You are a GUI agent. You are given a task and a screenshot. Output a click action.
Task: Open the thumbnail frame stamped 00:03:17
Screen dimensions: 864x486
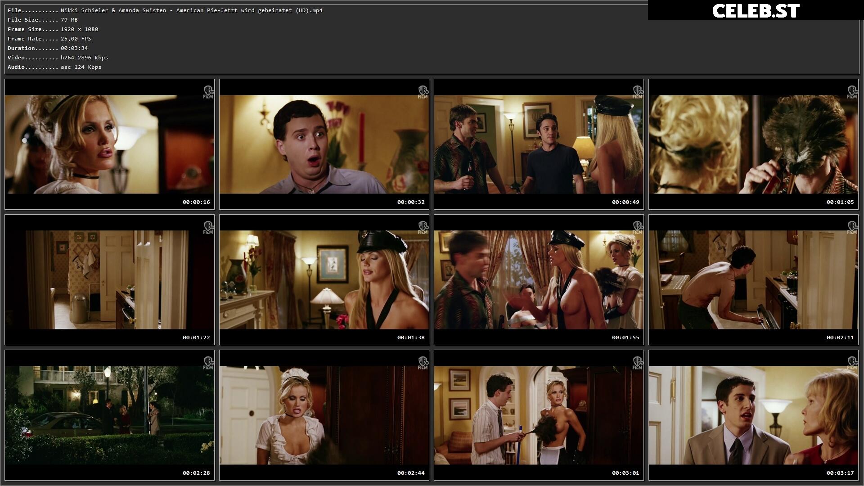coord(753,415)
